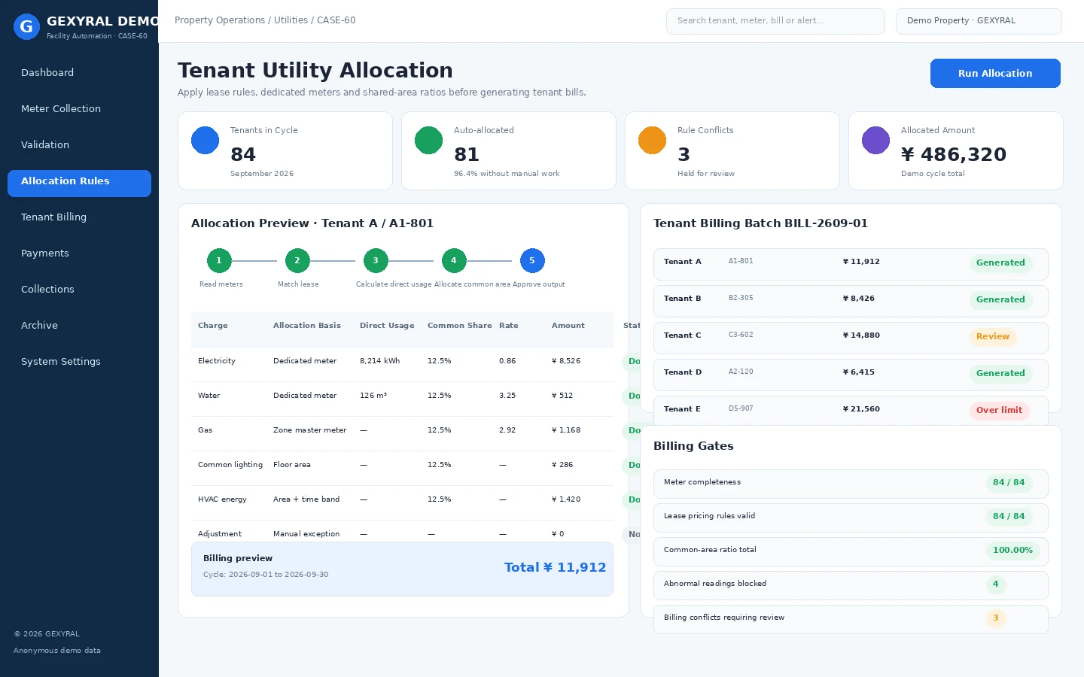Viewport: 1084px width, 677px height.
Task: Click the Zone master meter cell
Action: [309, 430]
